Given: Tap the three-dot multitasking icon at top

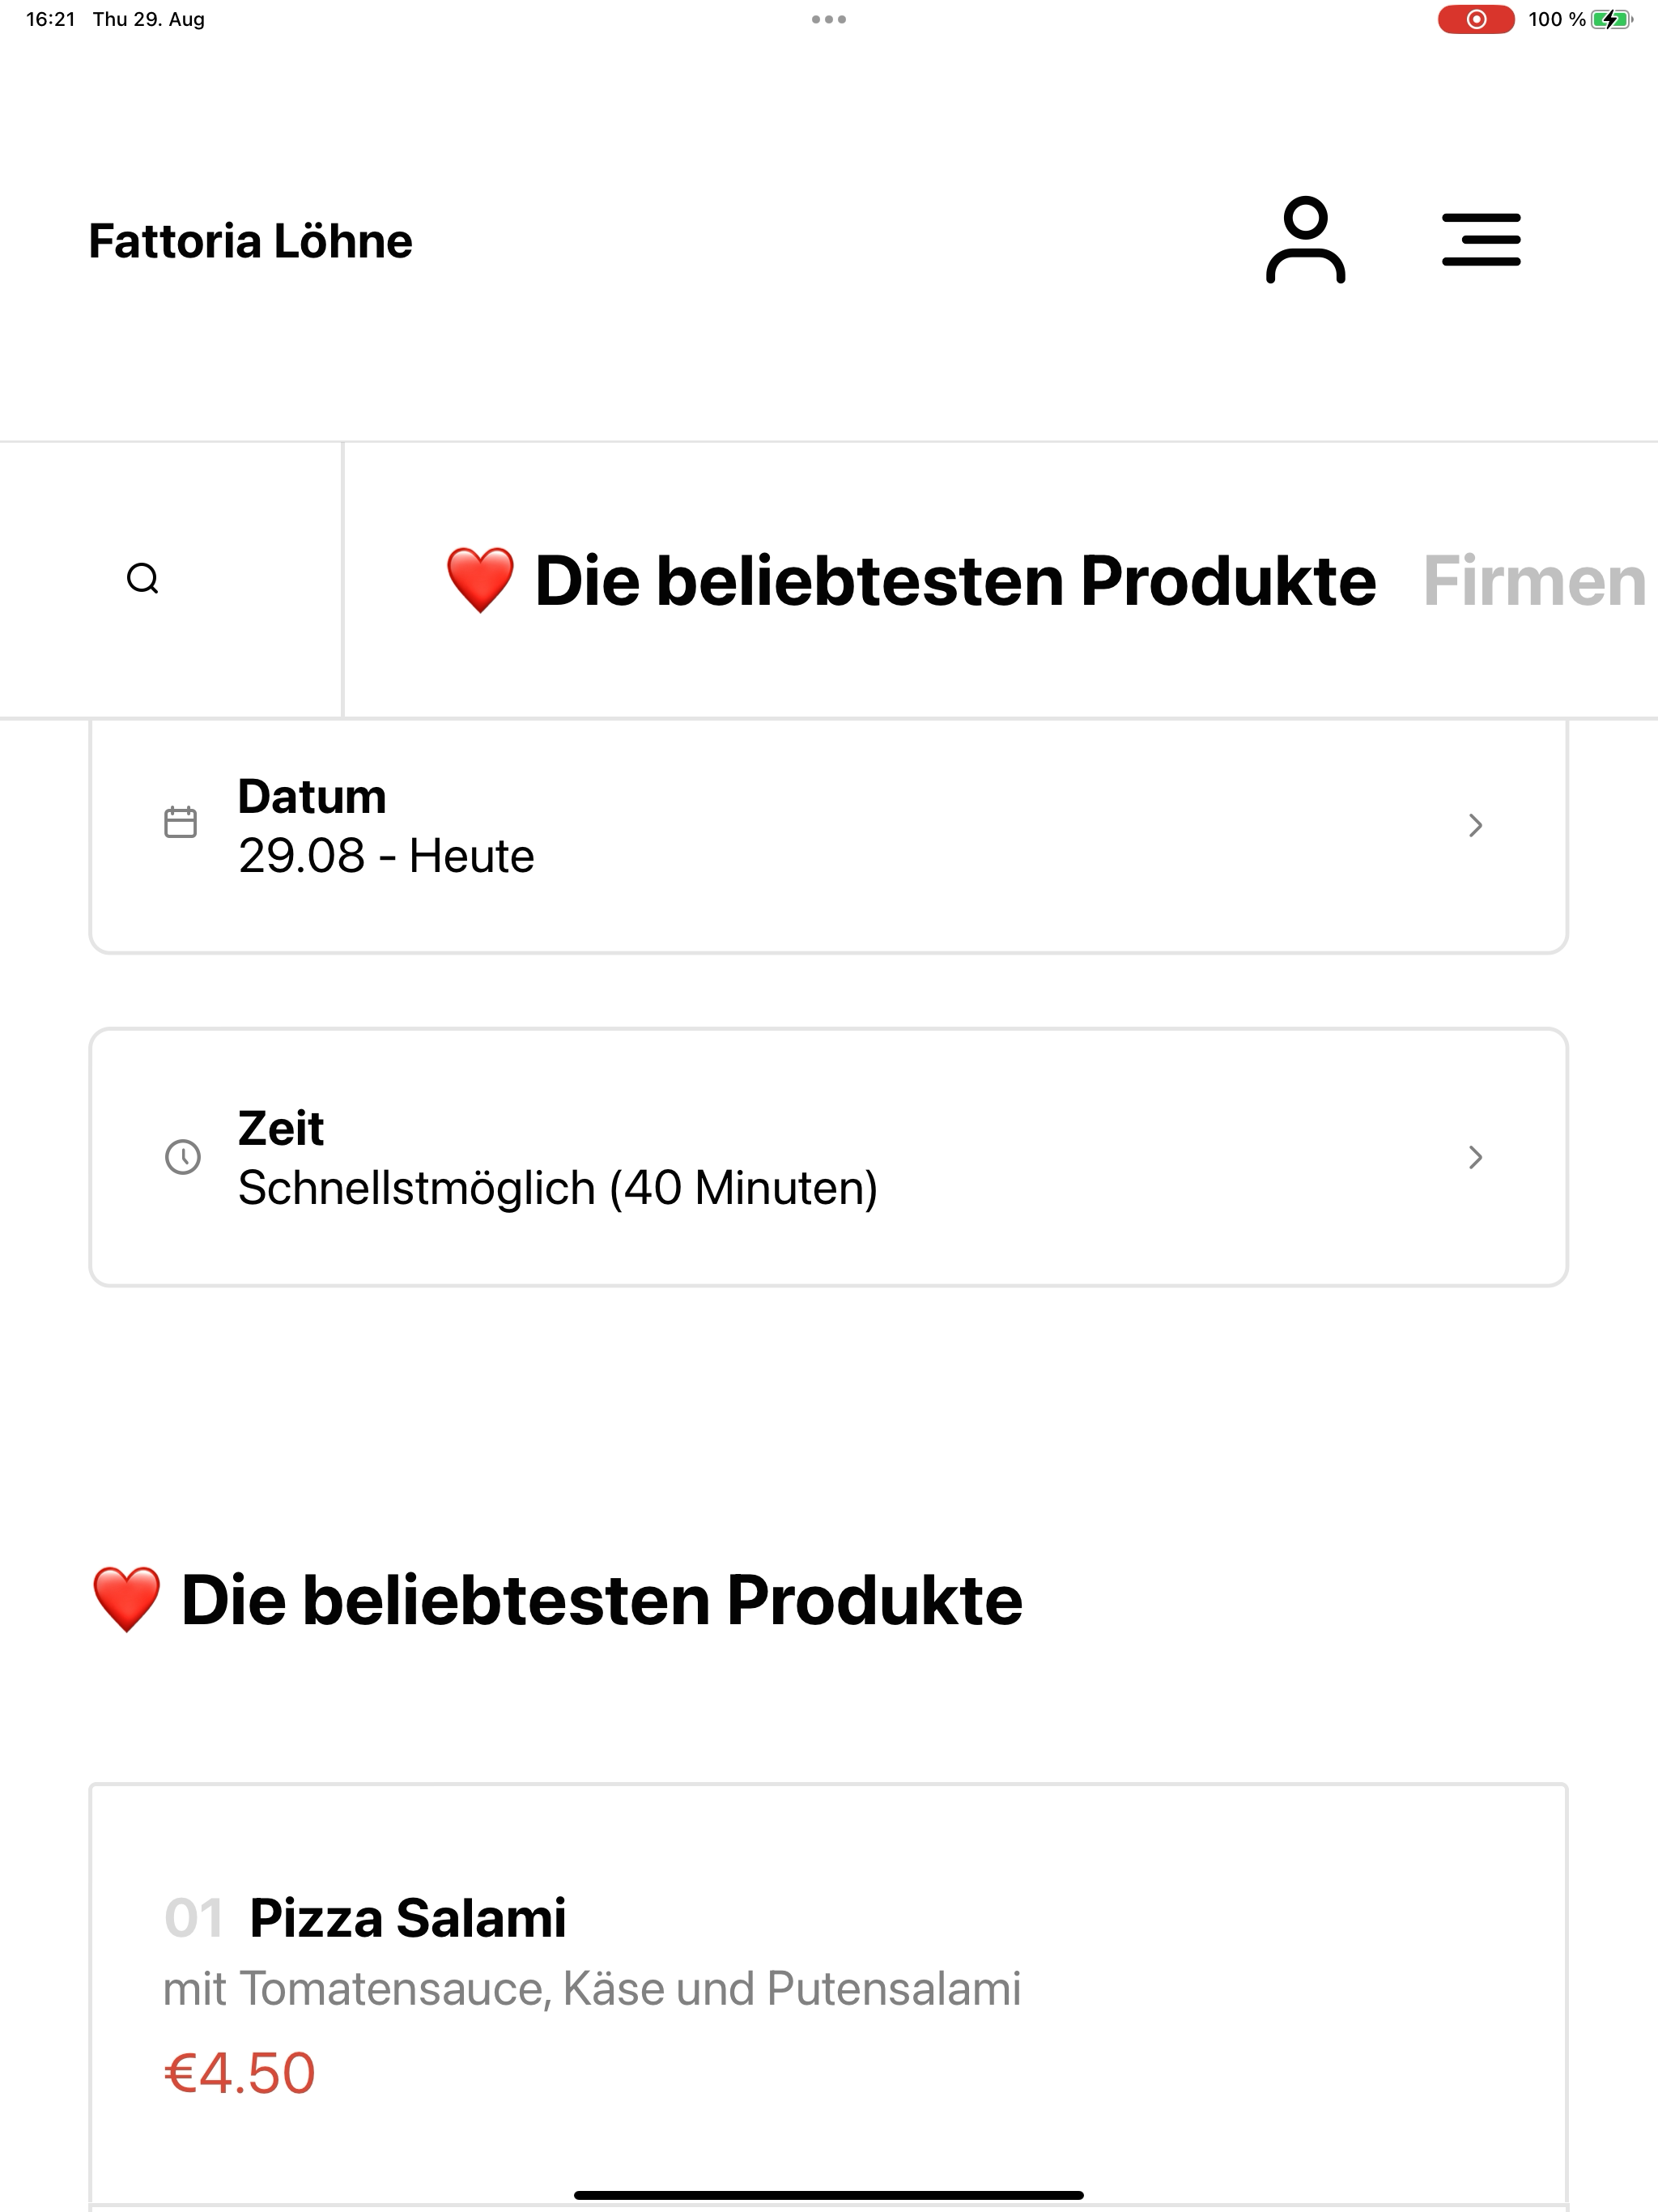Looking at the screenshot, I should (829, 19).
